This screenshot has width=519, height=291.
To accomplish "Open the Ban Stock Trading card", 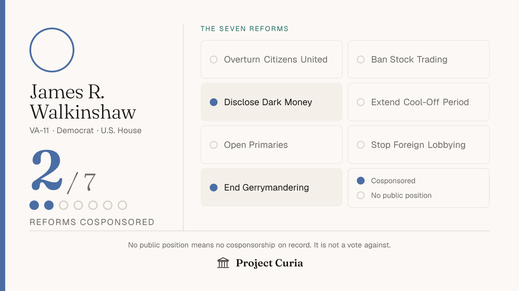I will pyautogui.click(x=419, y=59).
